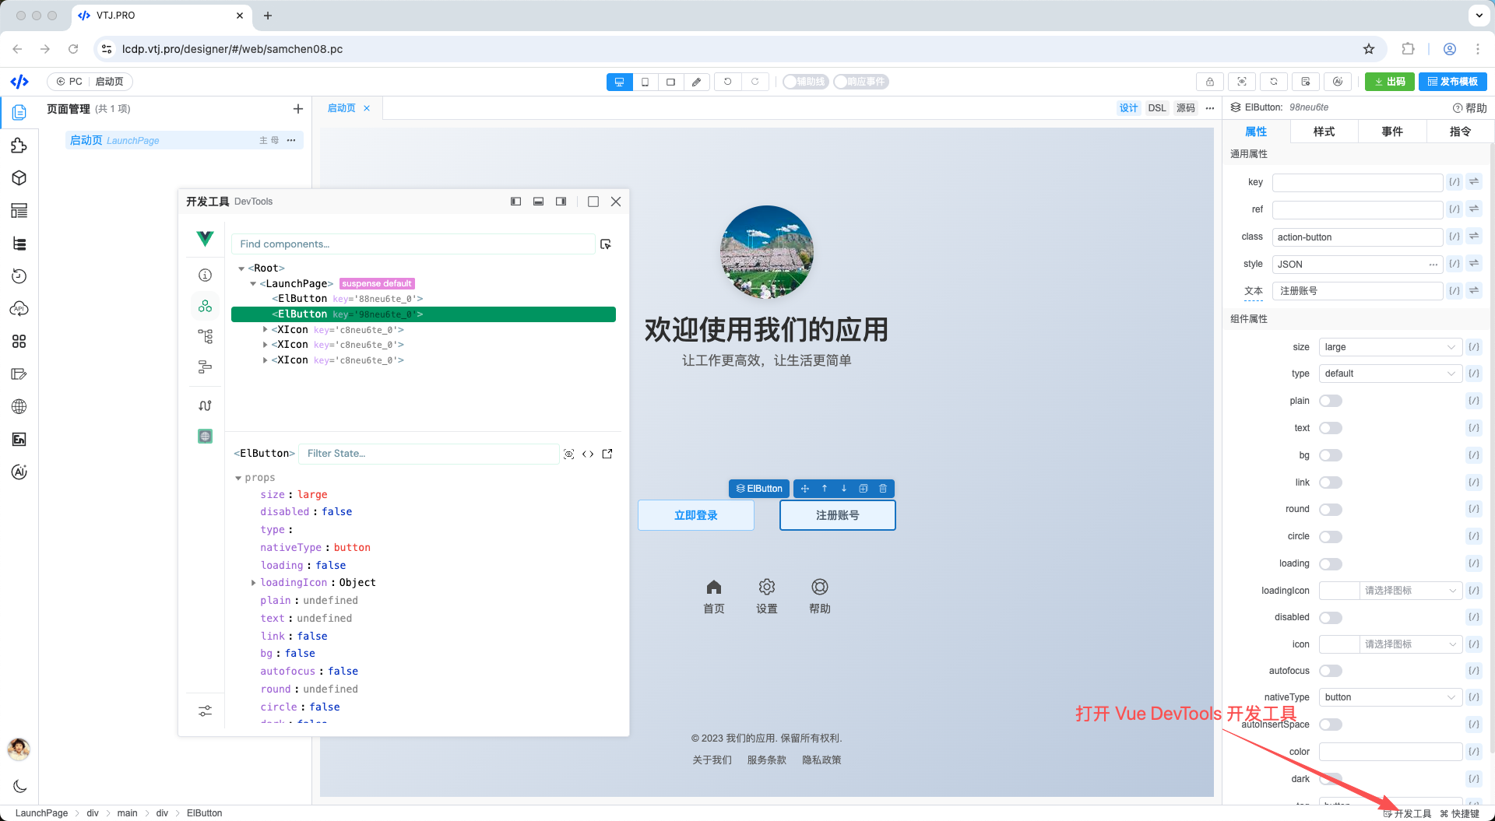Screen dimensions: 1495x821
Task: Collapse the LaunchPage node in DevTools
Action: (252, 283)
